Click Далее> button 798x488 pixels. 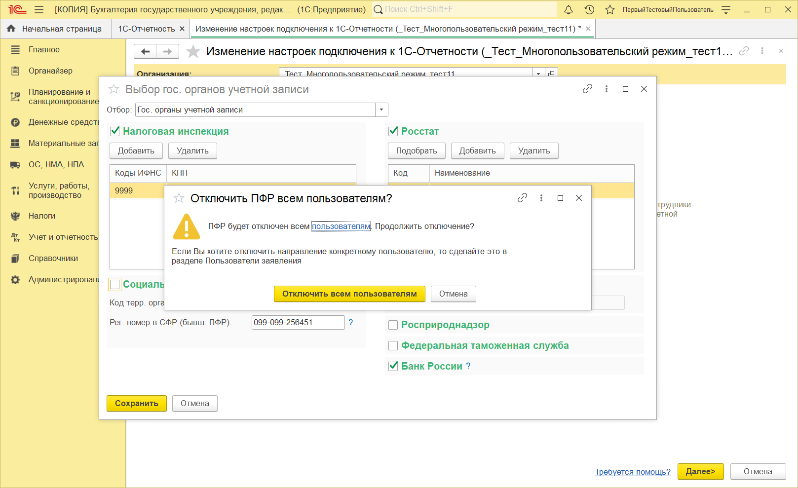point(701,471)
